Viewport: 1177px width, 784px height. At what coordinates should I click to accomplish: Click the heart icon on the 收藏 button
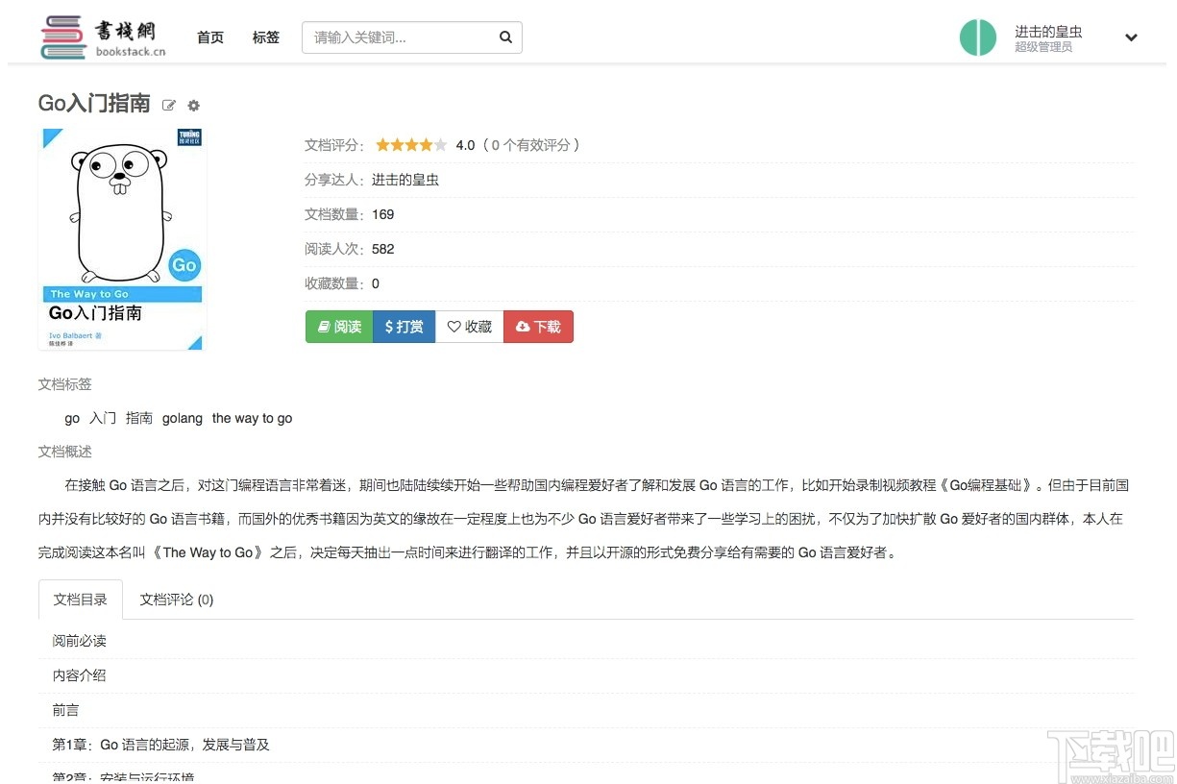456,327
